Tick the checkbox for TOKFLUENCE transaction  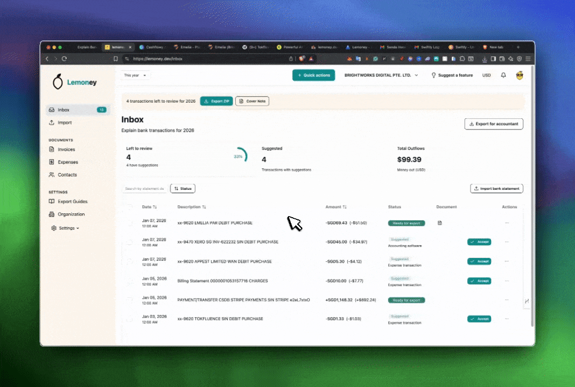pyautogui.click(x=129, y=319)
